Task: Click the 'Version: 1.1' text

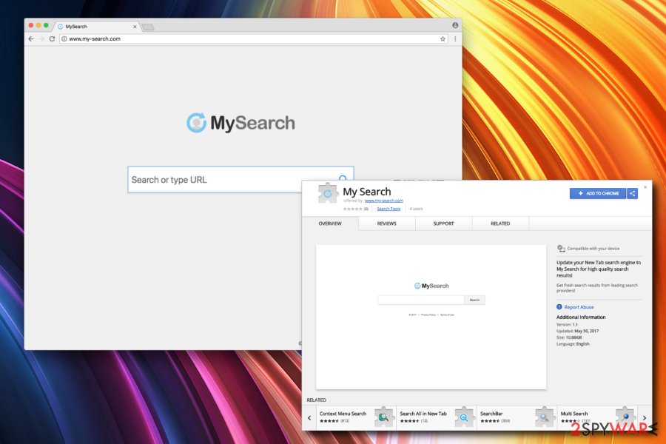Action: [x=567, y=324]
